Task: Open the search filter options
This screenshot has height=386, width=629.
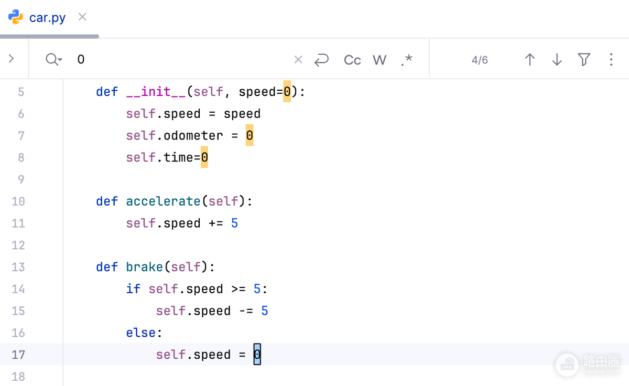Action: click(x=584, y=59)
